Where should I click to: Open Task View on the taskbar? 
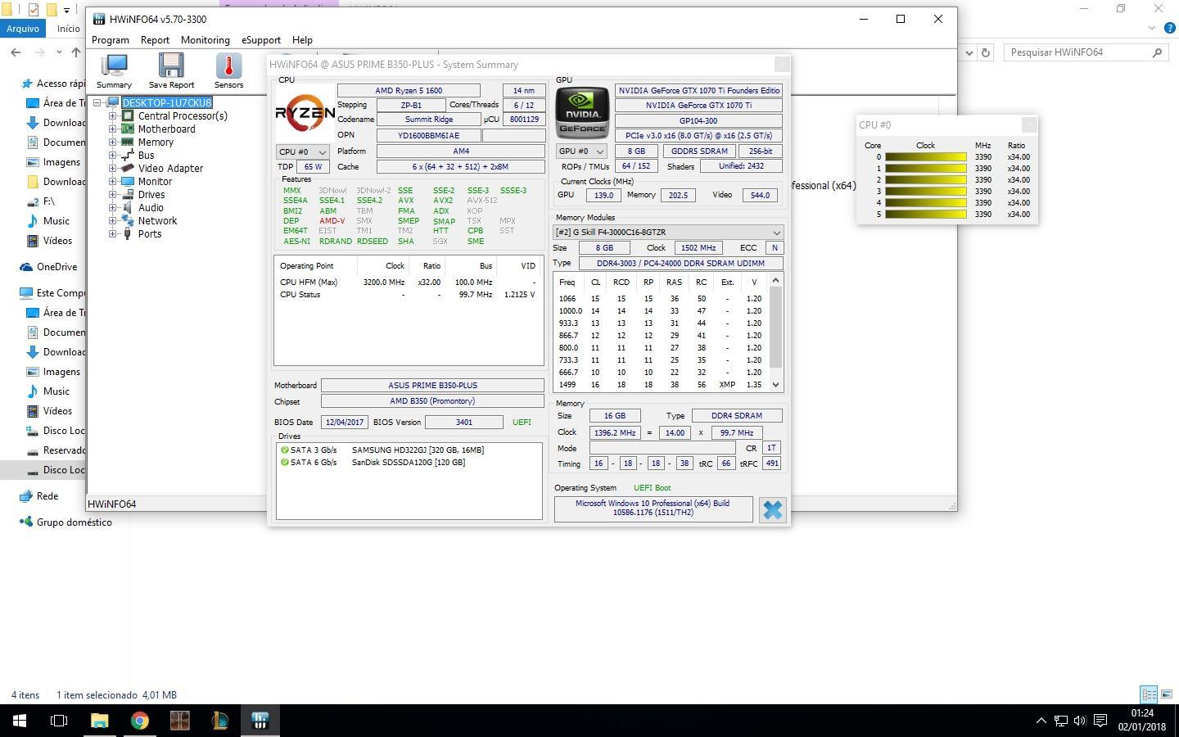click(x=59, y=721)
